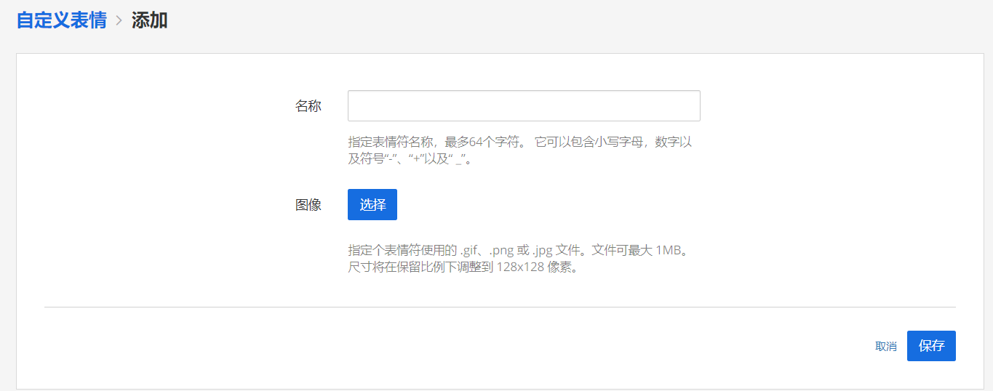
Task: Click the horizontal divider above 保存
Action: [500, 307]
